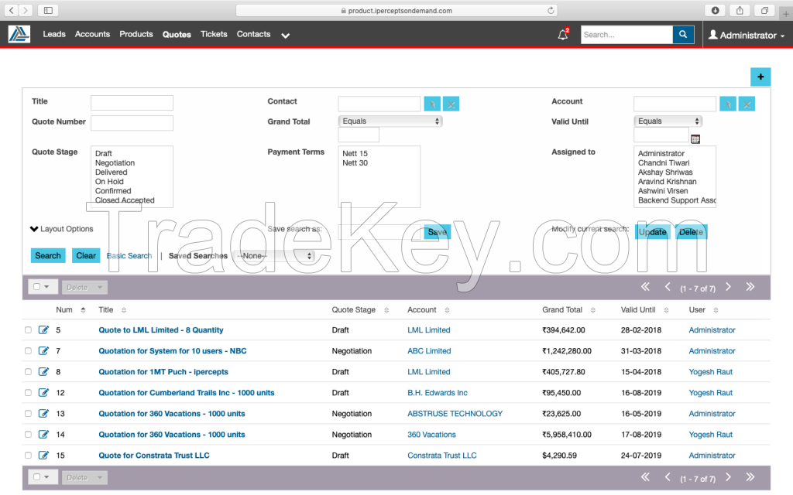The image size is (793, 495).
Task: Open the Grand Total Equals dropdown
Action: click(x=390, y=121)
